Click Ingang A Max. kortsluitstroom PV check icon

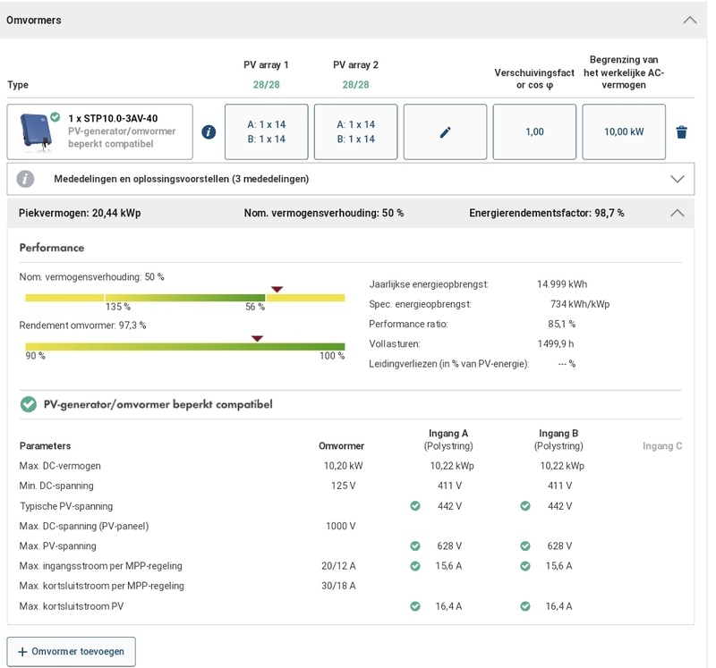click(415, 606)
